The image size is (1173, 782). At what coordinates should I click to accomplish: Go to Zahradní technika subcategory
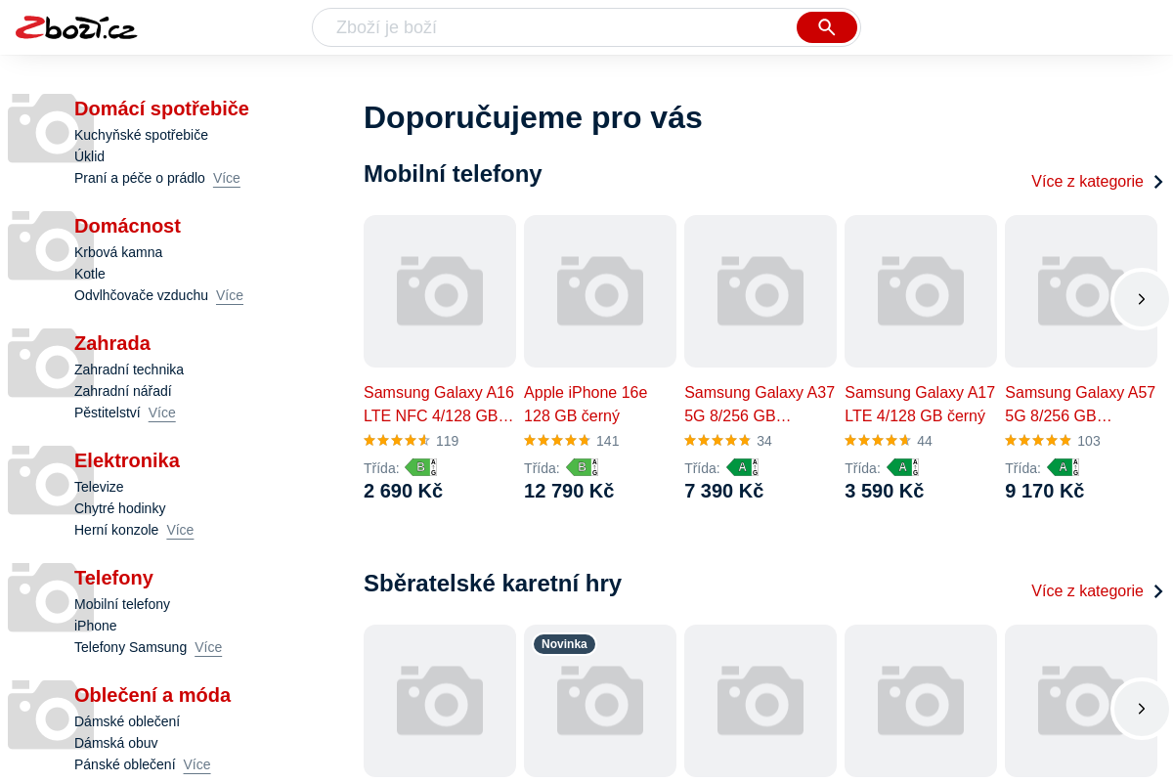pos(129,369)
